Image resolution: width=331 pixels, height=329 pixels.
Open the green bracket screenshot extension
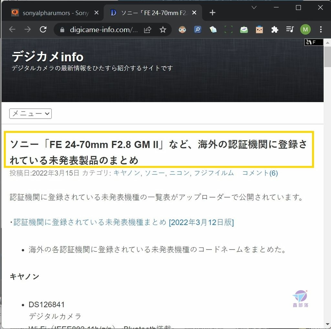pos(229,29)
